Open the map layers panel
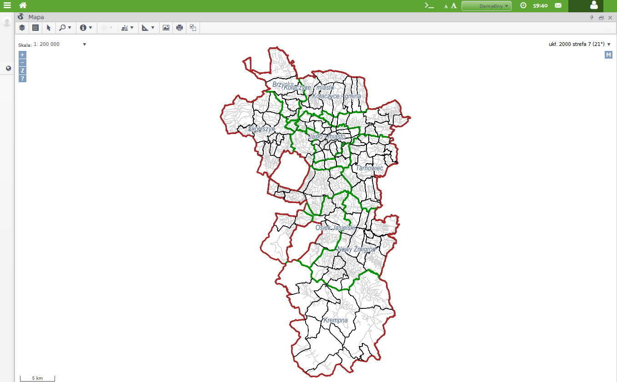 pos(22,28)
